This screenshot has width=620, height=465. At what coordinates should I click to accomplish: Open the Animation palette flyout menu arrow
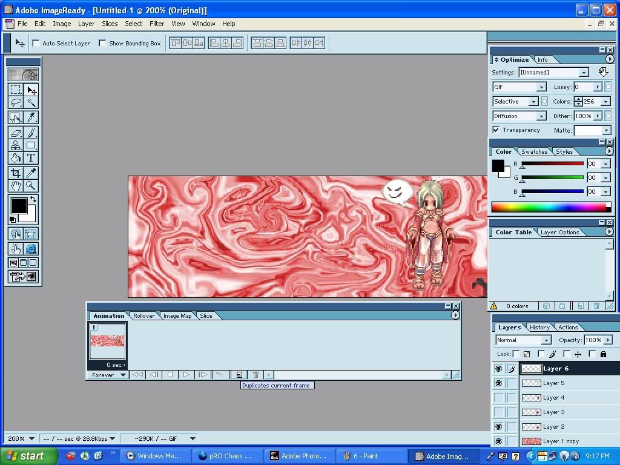pyautogui.click(x=455, y=315)
